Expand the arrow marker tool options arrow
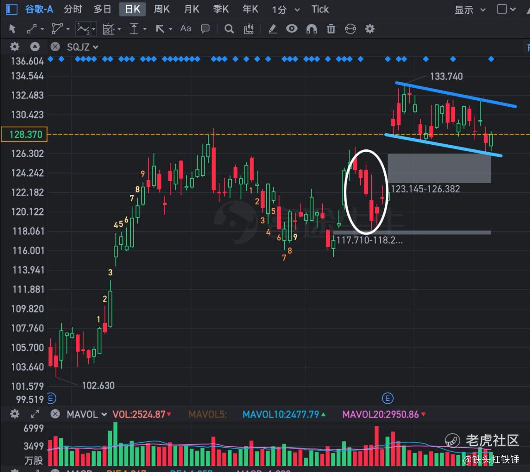530x472 pixels. [x=171, y=29]
